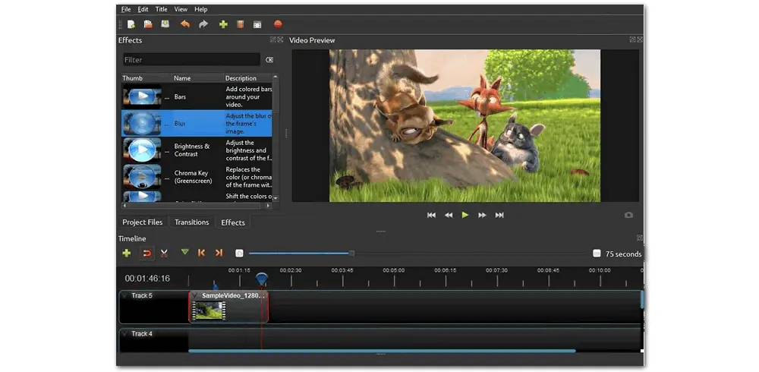Click the grey Redo arrow icon

click(203, 24)
